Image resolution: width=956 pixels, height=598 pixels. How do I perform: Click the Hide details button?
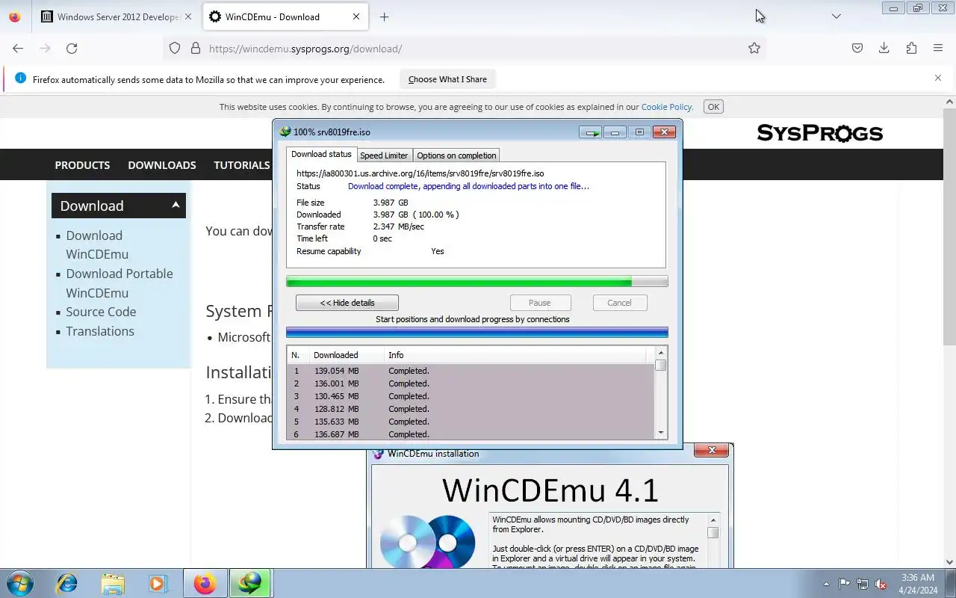347,303
